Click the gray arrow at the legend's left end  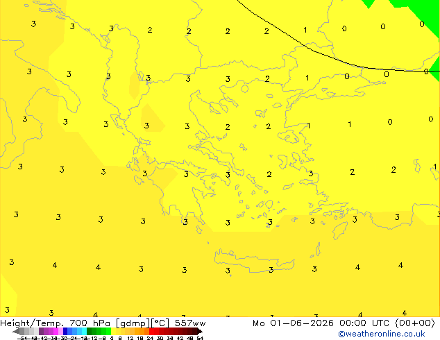[16, 331]
